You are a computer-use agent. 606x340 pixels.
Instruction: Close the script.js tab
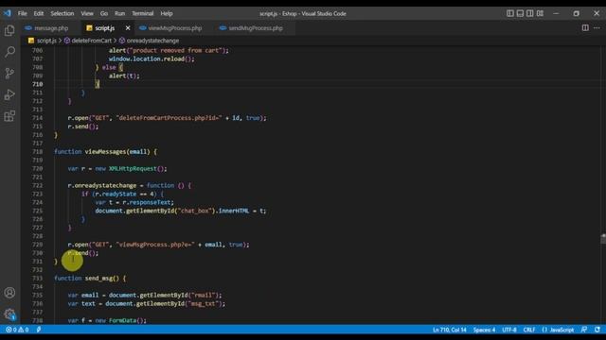128,27
